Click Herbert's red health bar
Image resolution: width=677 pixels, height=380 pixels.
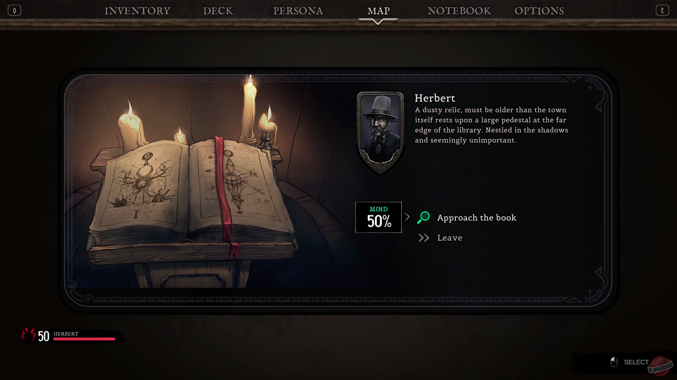pyautogui.click(x=84, y=339)
